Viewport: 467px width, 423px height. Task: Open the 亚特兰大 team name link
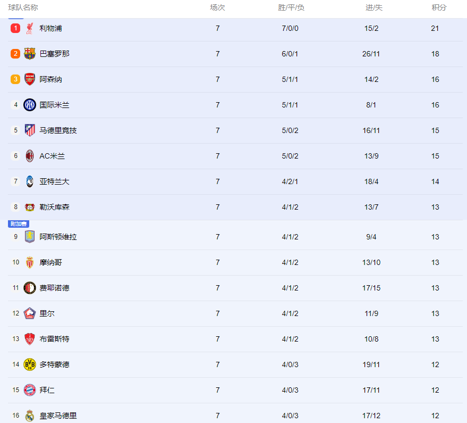tap(55, 181)
